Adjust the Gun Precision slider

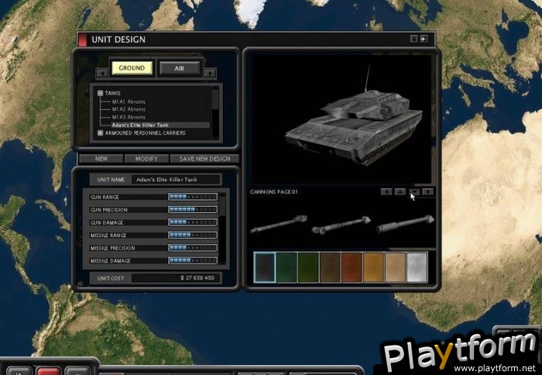click(193, 210)
